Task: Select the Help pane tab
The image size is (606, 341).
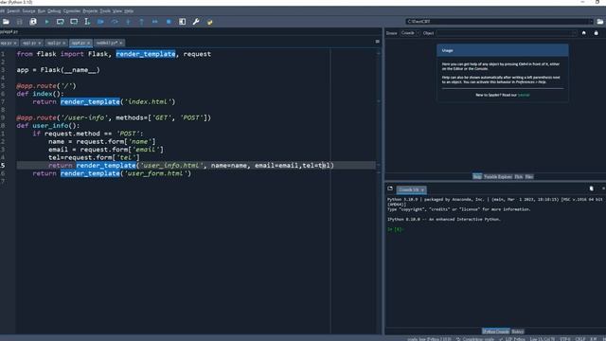Action: (x=477, y=177)
